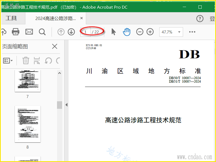Click the CCS P 66 text
216x162 pixels.
91,48
